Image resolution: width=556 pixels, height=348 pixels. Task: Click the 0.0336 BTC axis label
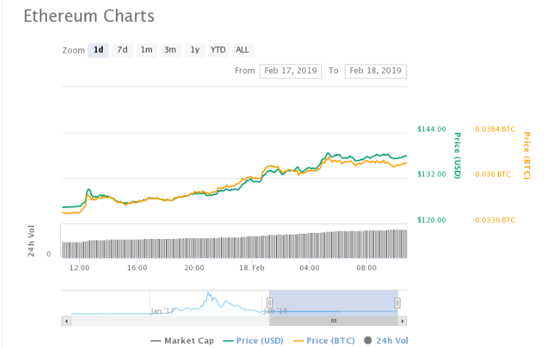pyautogui.click(x=495, y=220)
